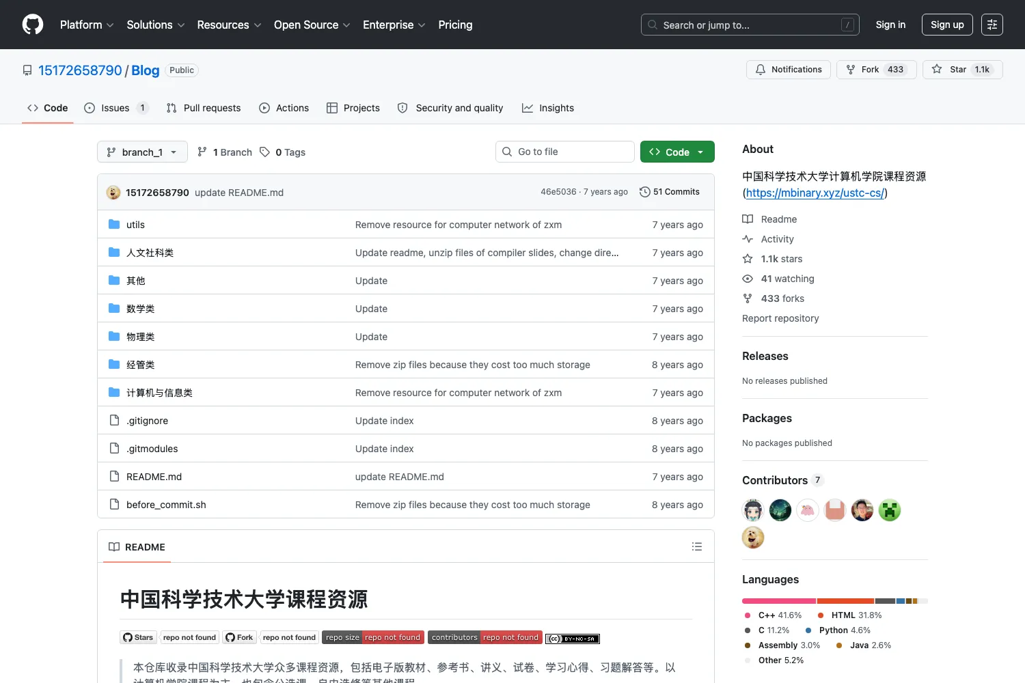Click the eye icon beside 41 watching

(x=748, y=279)
